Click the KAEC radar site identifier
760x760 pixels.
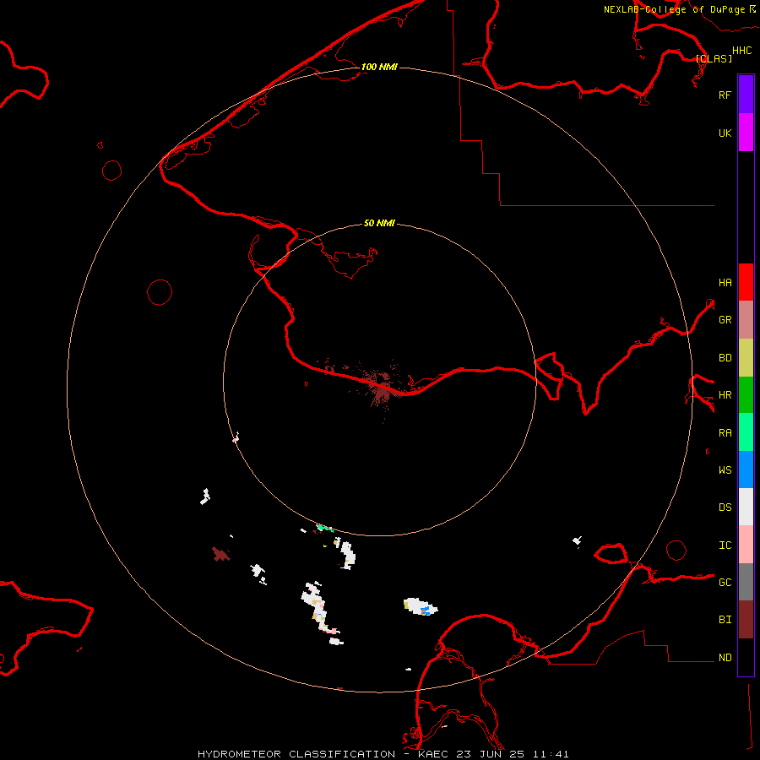tap(433, 754)
